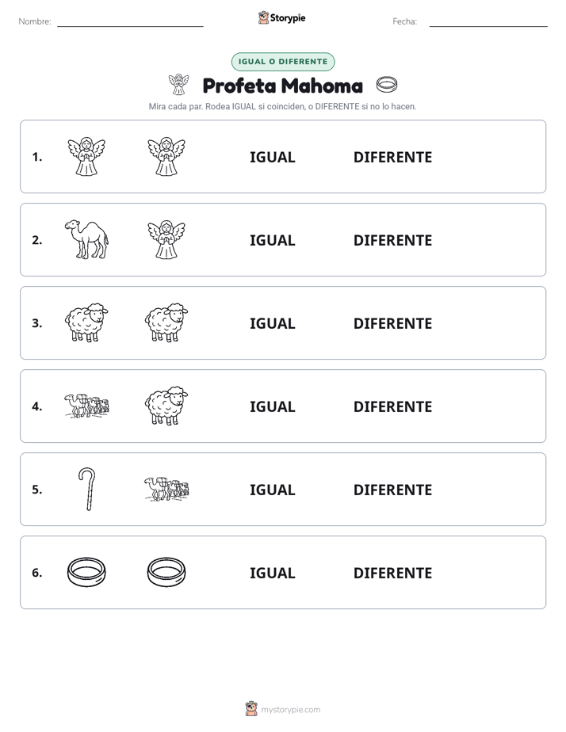Click the Storypie logo at top
The height and width of the screenshot is (732, 566).
[x=282, y=17]
